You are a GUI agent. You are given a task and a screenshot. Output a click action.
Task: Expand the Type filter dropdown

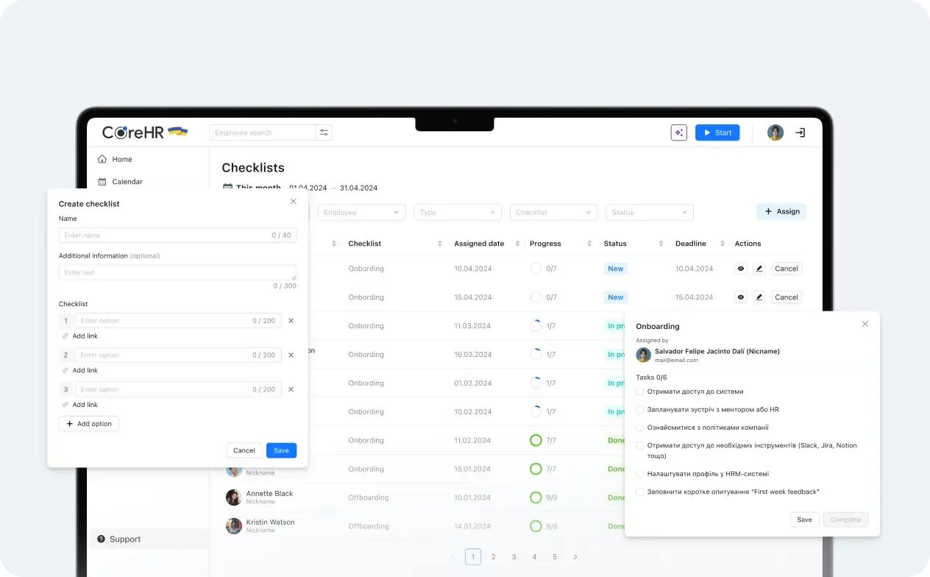tap(458, 212)
